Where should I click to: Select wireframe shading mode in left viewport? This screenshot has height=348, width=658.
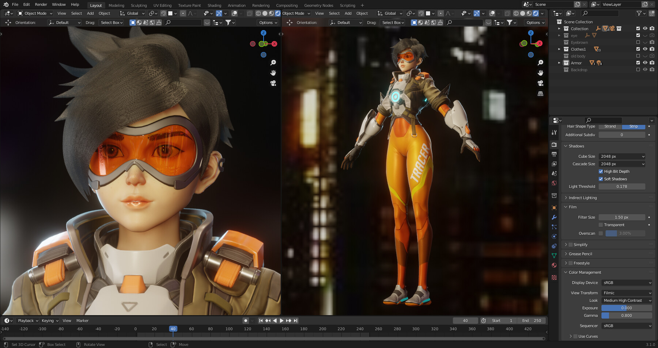(x=258, y=13)
